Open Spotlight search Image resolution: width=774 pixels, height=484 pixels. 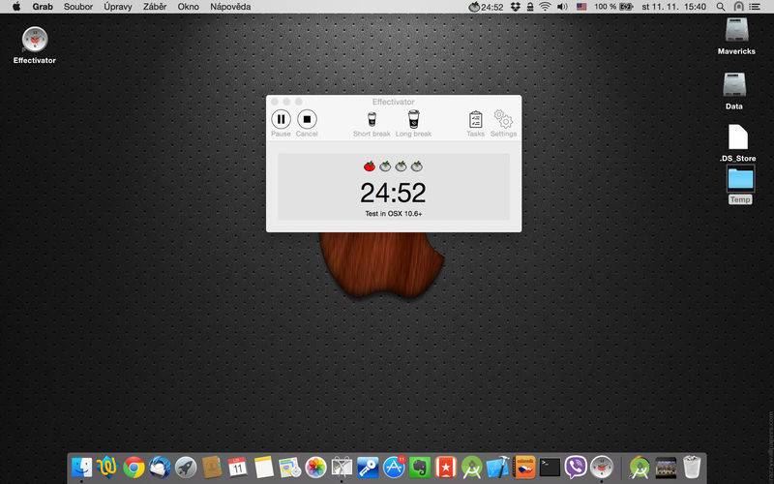point(721,7)
